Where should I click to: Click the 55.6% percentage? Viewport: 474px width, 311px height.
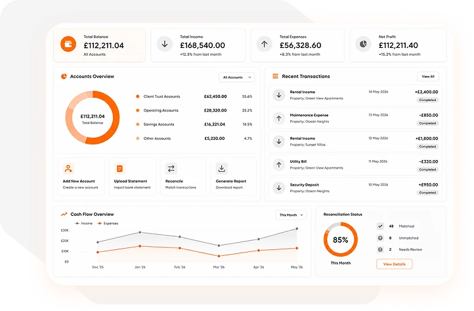point(247,96)
